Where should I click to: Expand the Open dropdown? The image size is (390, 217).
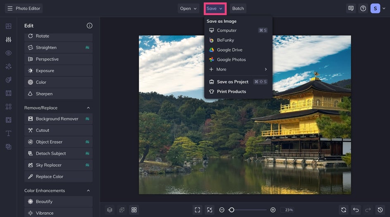tap(188, 8)
